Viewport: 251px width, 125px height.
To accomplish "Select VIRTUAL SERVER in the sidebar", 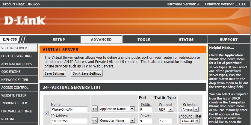I will tap(19, 48).
